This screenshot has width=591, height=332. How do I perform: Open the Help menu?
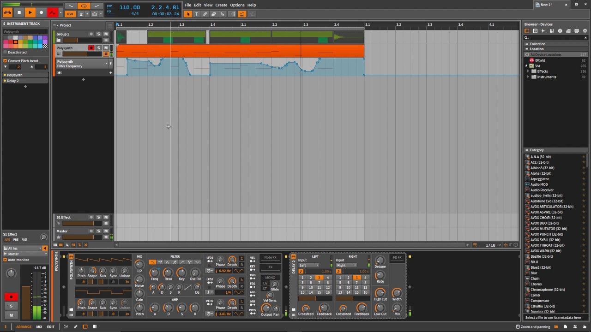point(252,5)
